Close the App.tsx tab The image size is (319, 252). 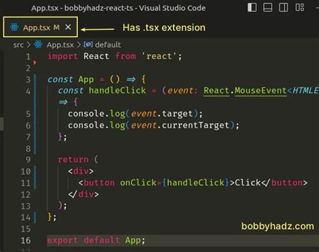pyautogui.click(x=68, y=28)
